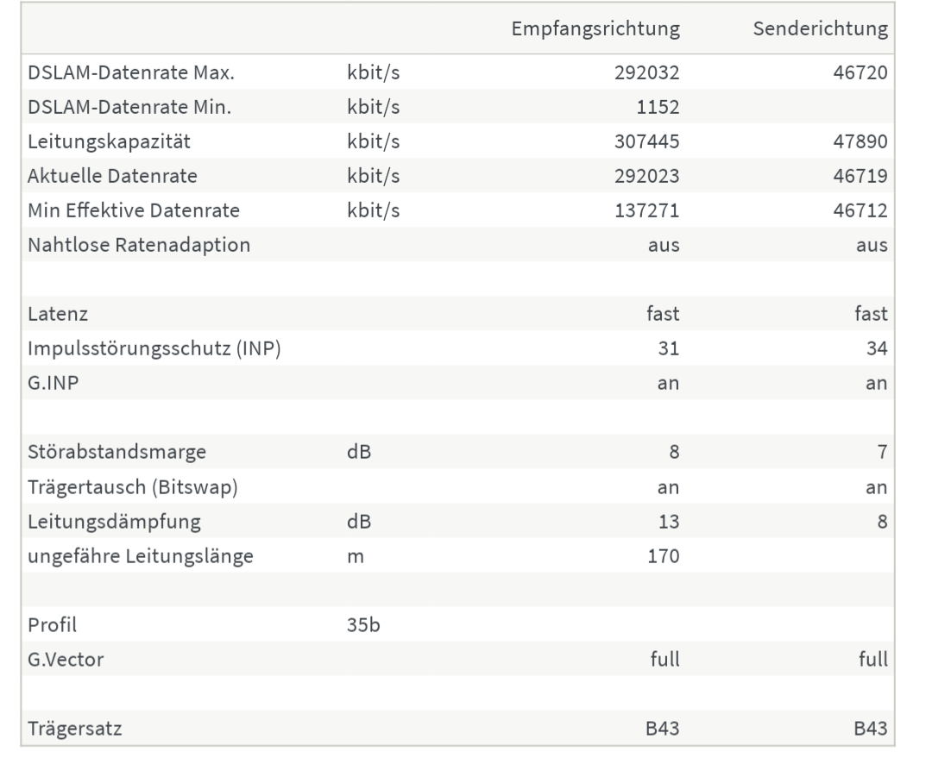Click the Aktuelle Datenrate row label
This screenshot has width=932, height=758.
click(112, 176)
